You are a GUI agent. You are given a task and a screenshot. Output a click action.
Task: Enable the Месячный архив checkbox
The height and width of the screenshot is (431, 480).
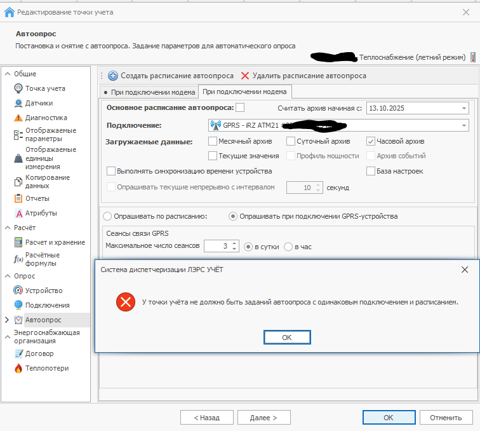pyautogui.click(x=213, y=141)
